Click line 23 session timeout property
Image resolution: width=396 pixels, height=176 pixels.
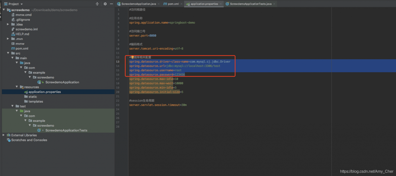coord(158,105)
